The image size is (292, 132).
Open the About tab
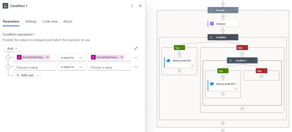point(68,21)
